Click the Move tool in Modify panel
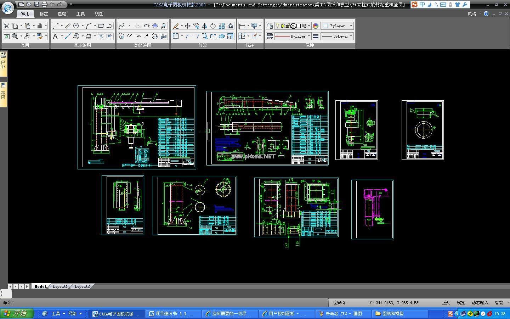 point(188,26)
